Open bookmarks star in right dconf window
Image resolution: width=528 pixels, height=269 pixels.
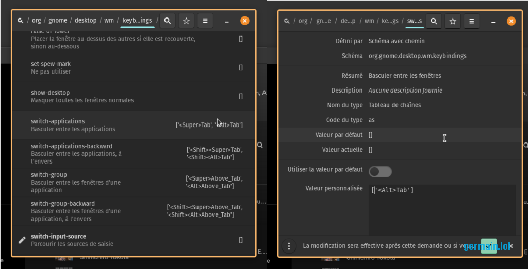tap(453, 21)
